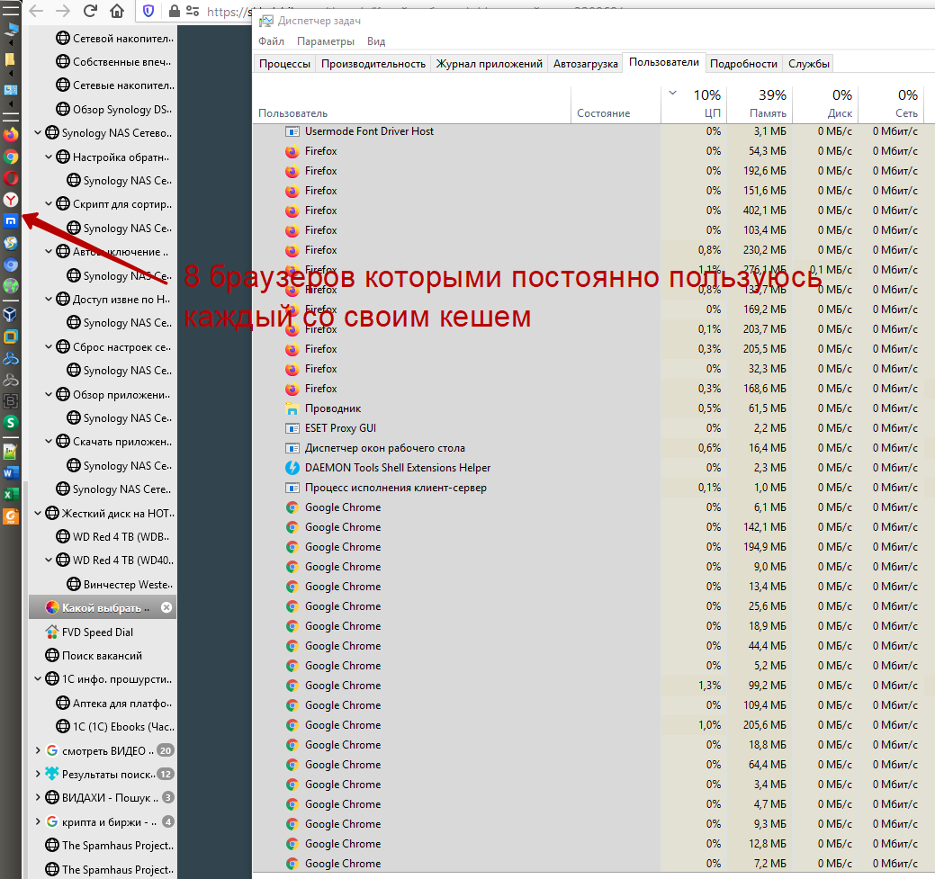
Task: Launch VirtualBox from the taskbar
Action: pyautogui.click(x=11, y=314)
